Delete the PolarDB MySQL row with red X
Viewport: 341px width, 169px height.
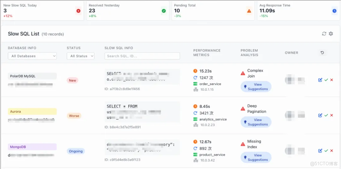332,80
